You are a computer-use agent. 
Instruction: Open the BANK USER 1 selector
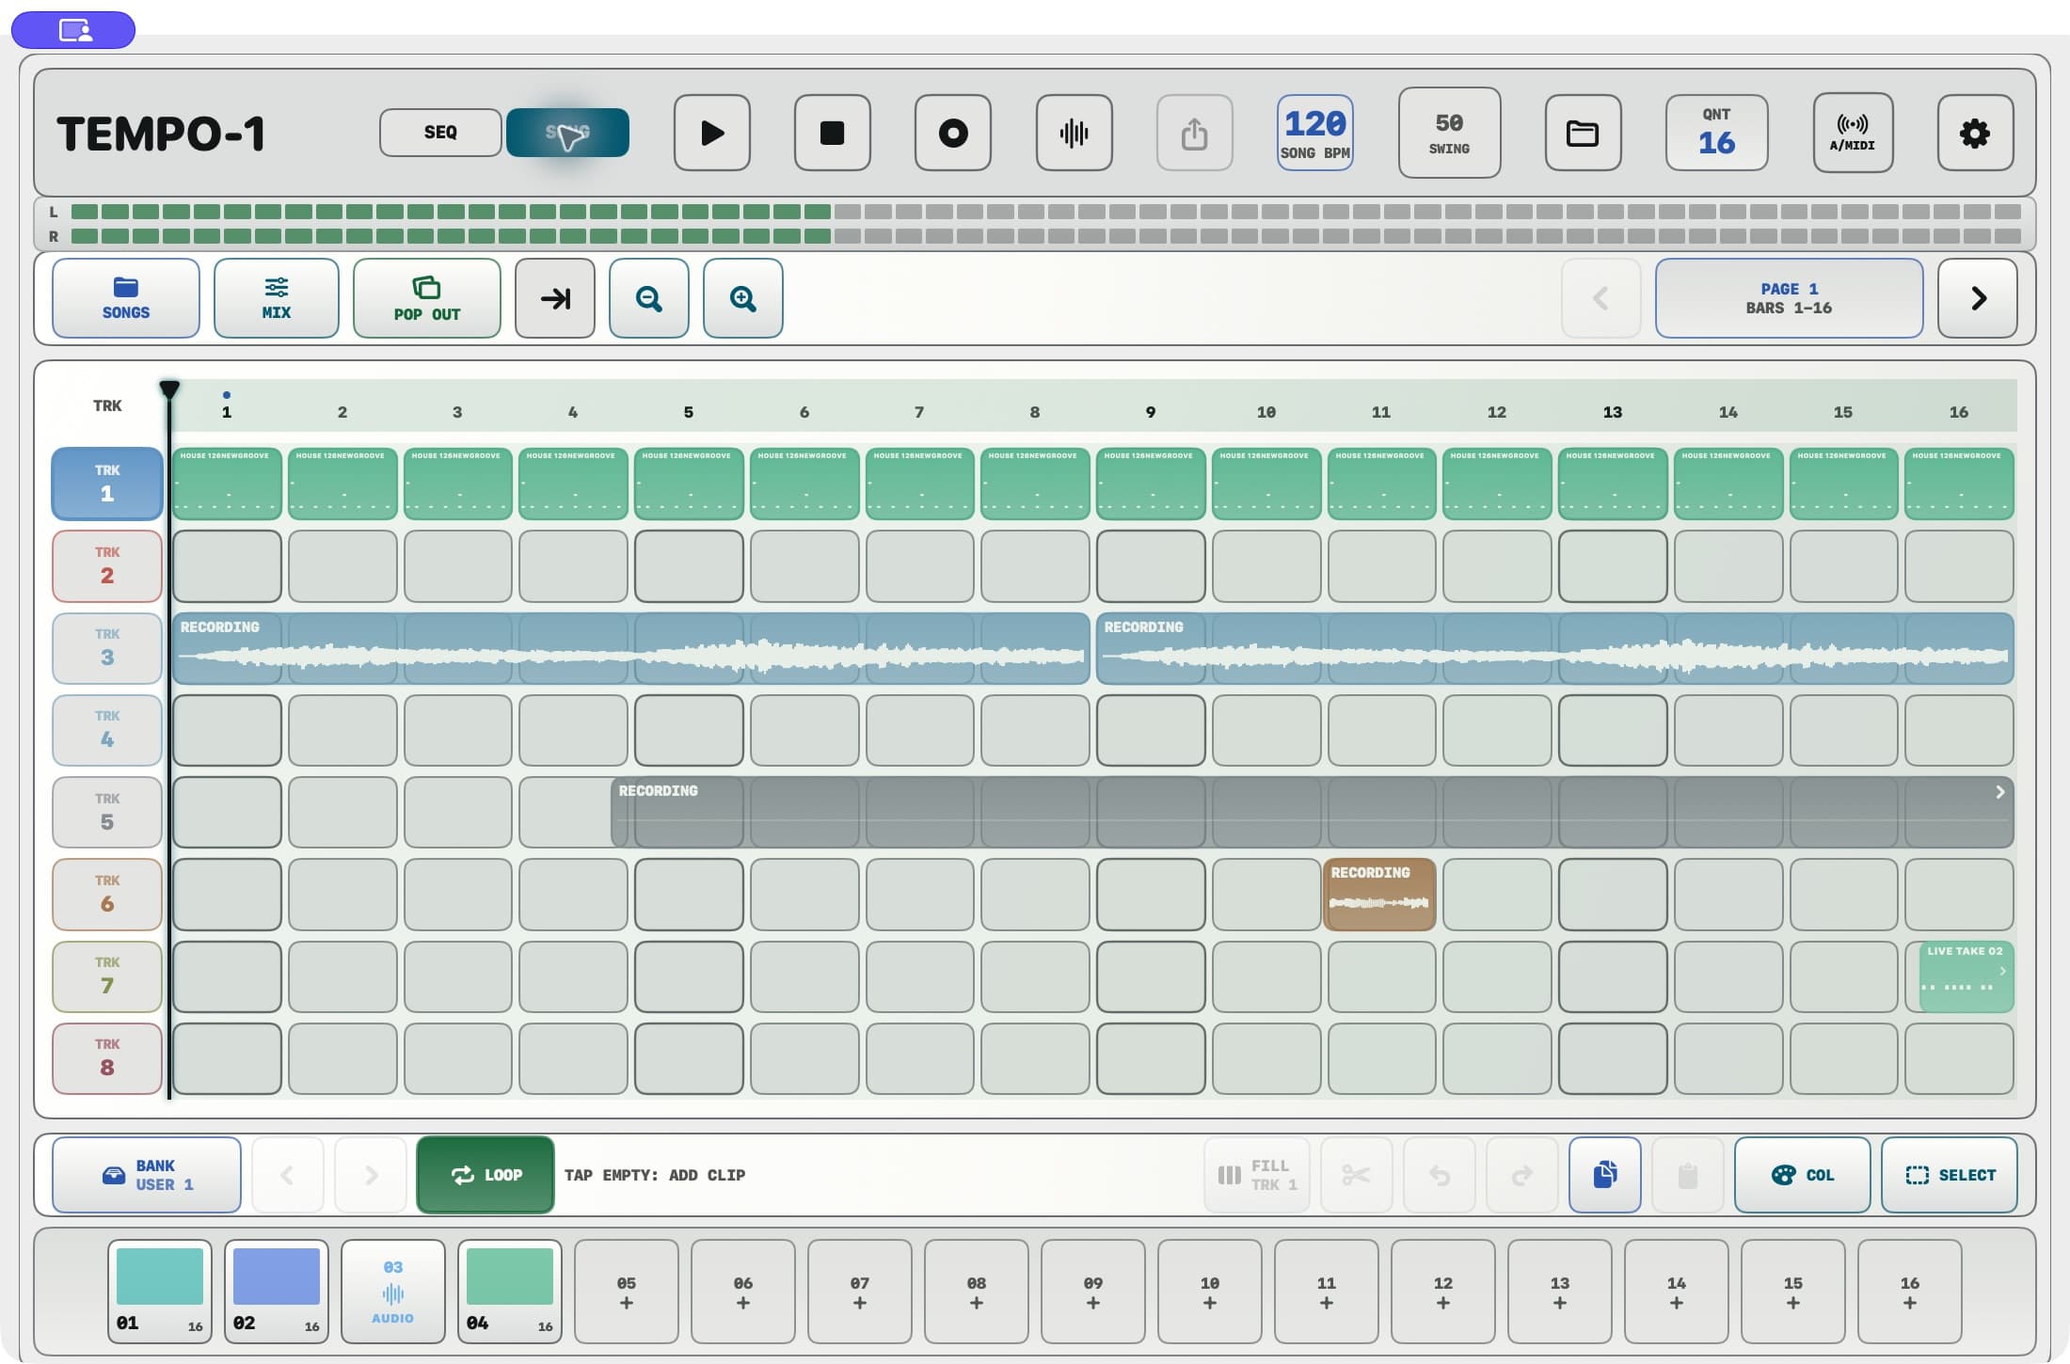coord(147,1175)
